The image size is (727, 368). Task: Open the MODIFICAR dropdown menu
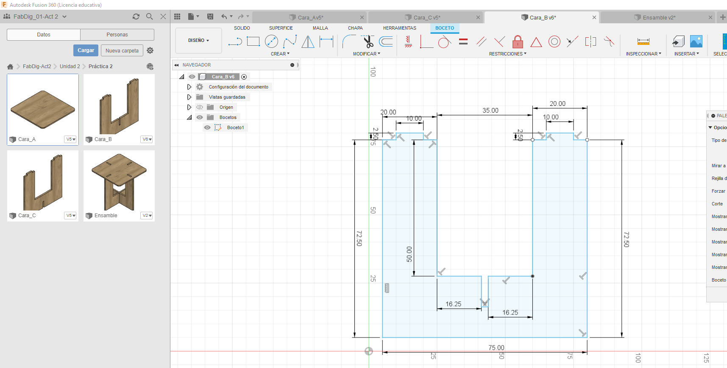click(x=367, y=54)
